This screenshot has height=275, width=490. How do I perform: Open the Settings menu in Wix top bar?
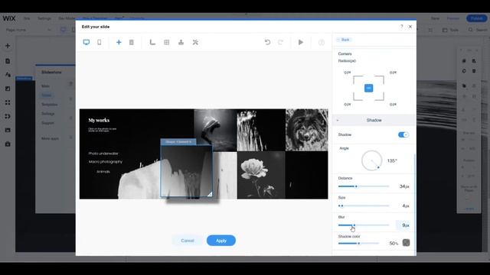44,18
